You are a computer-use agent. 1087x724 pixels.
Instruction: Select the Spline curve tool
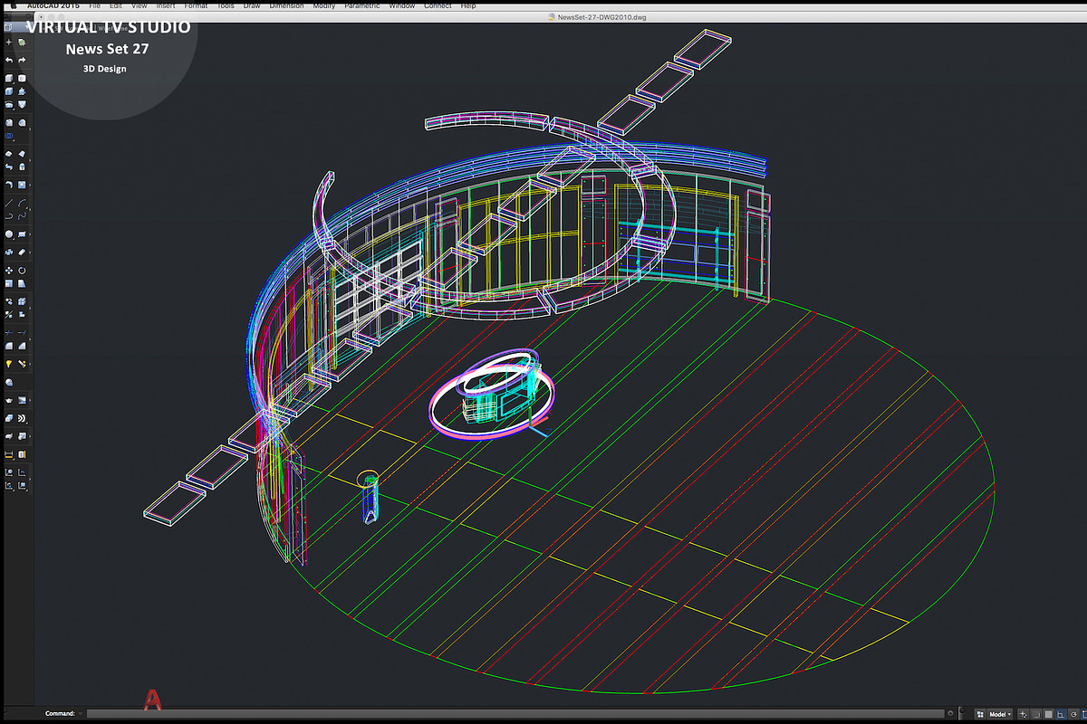(x=22, y=216)
